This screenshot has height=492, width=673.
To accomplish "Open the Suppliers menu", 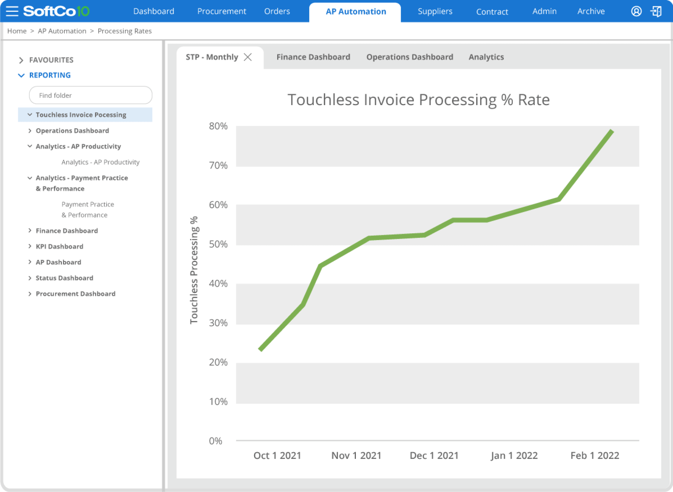I will [x=435, y=12].
